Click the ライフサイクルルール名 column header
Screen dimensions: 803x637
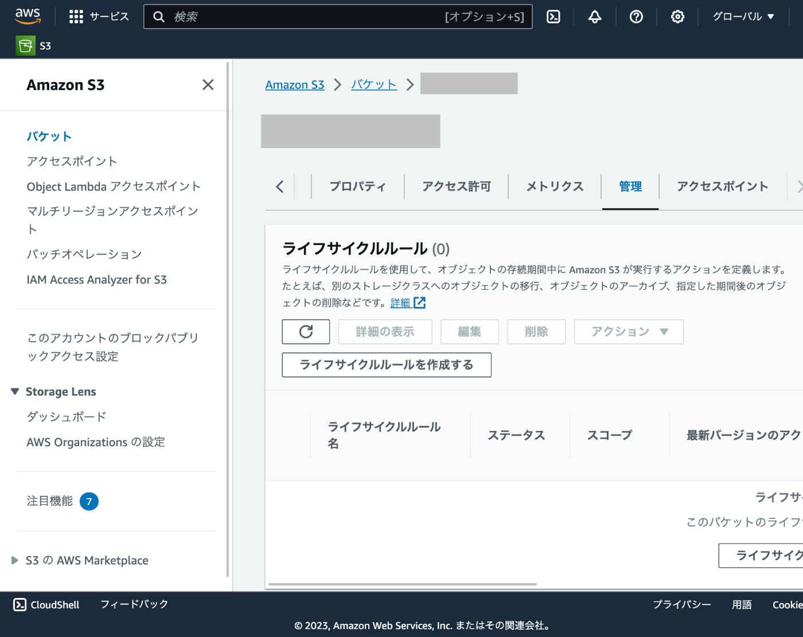click(x=384, y=435)
